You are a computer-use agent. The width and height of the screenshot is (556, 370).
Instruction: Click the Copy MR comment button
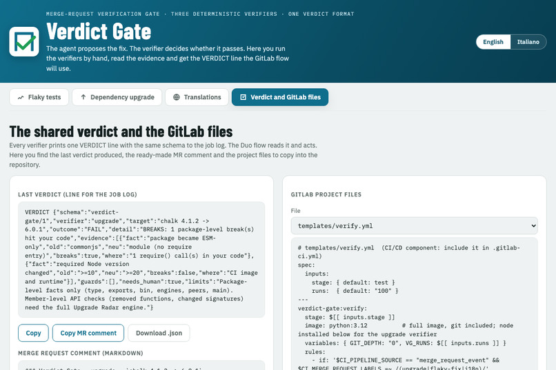tap(88, 333)
